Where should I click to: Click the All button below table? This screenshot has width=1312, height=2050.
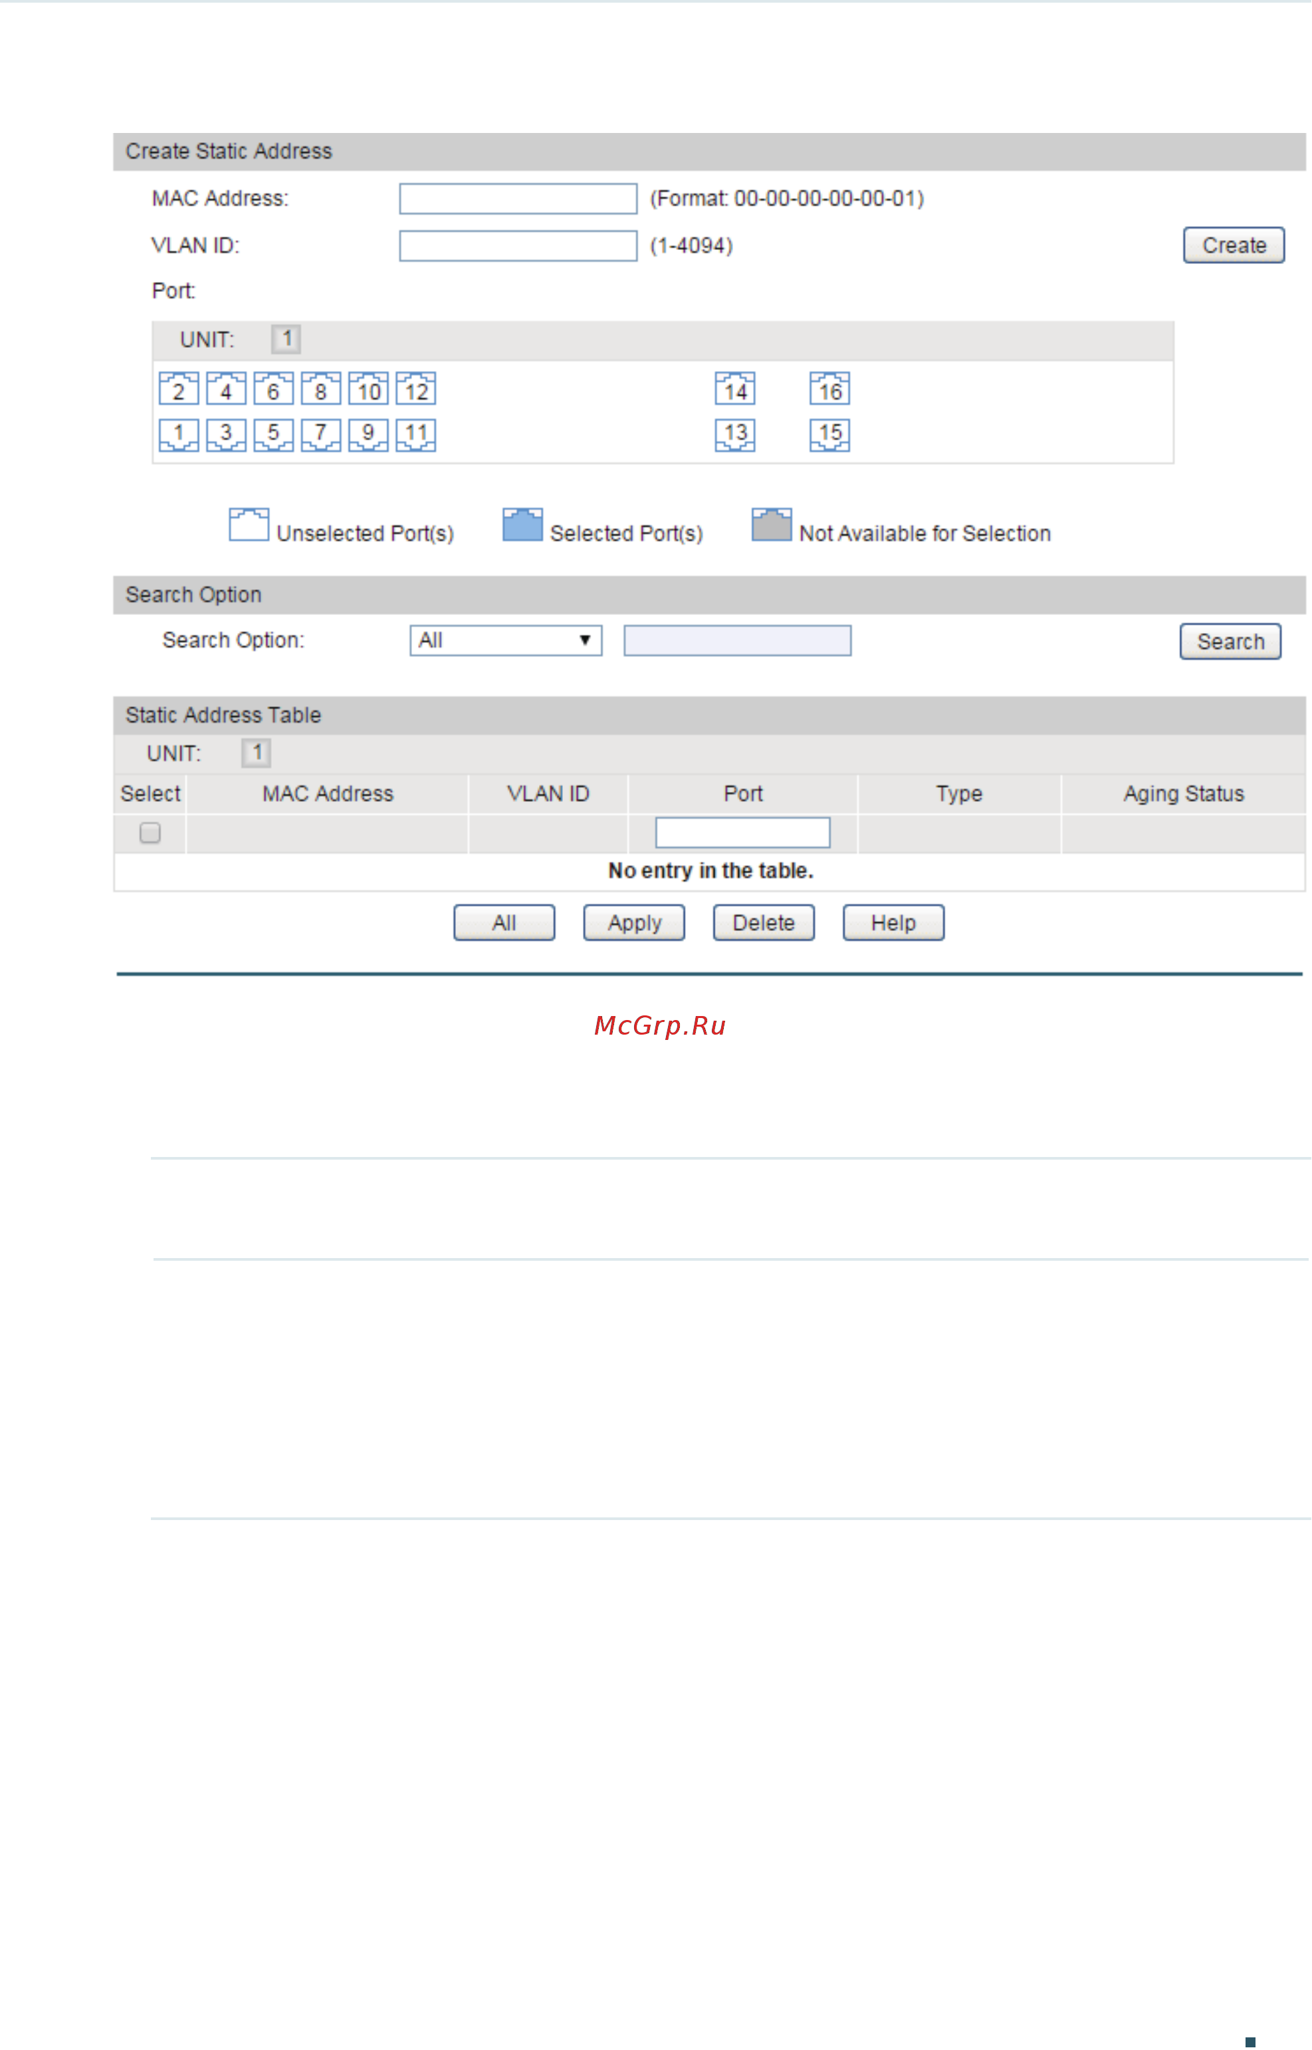[504, 923]
